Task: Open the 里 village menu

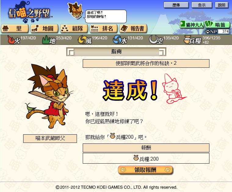Action: coord(15,28)
